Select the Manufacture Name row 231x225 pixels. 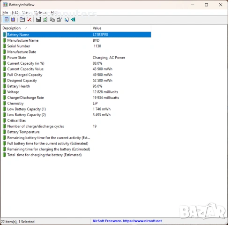coord(77,40)
